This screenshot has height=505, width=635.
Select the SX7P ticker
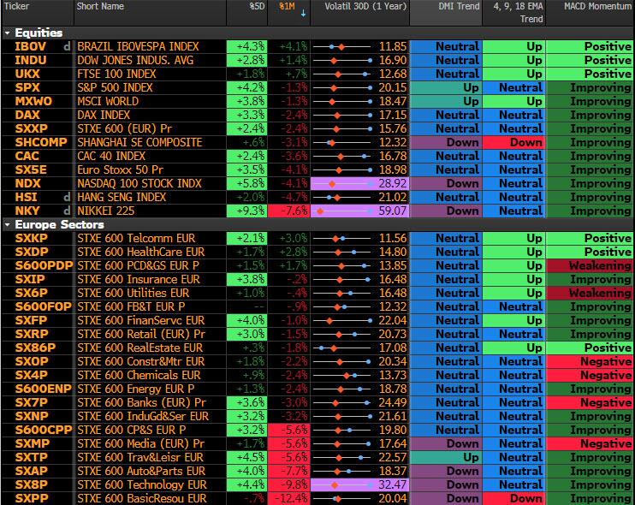point(31,402)
